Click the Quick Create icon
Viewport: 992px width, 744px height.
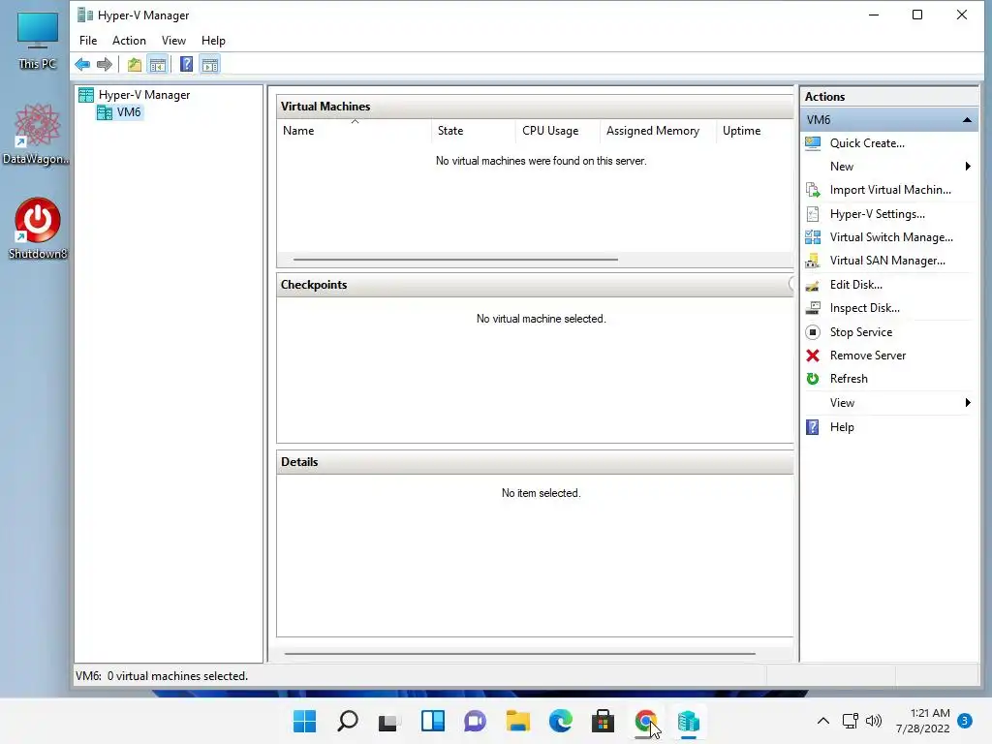[x=813, y=143]
